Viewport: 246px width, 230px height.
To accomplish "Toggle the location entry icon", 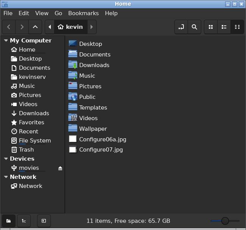I will (181, 27).
